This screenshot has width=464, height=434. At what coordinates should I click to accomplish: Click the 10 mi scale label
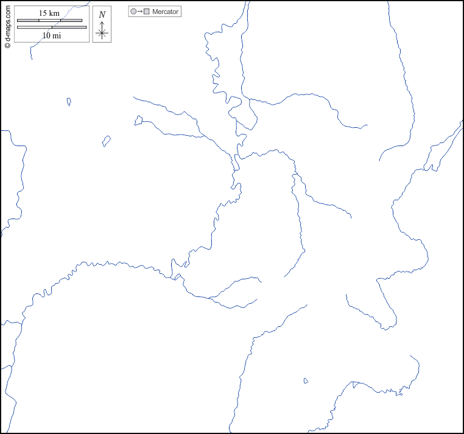pyautogui.click(x=52, y=35)
